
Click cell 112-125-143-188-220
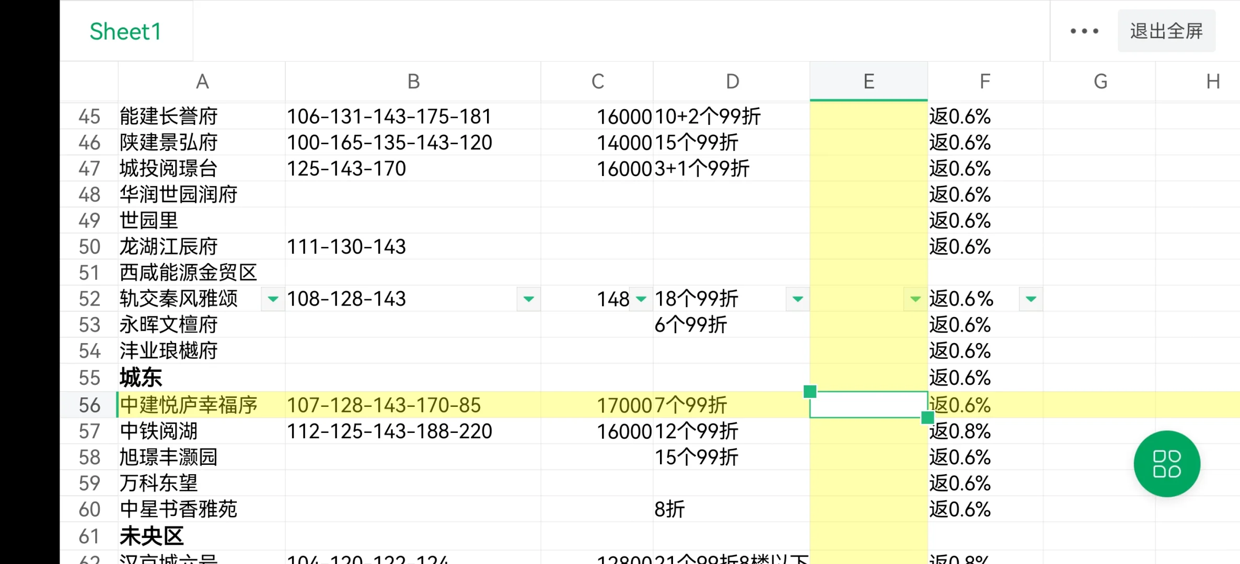[413, 431]
